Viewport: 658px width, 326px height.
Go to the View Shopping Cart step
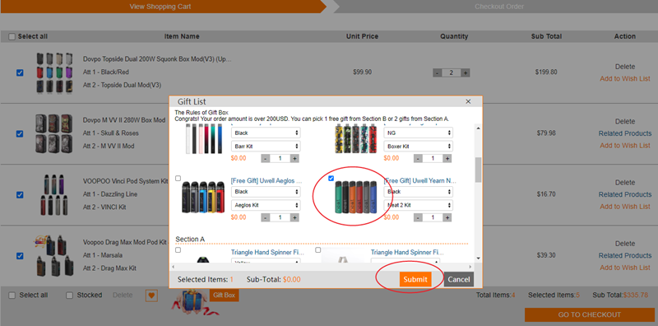pos(160,7)
